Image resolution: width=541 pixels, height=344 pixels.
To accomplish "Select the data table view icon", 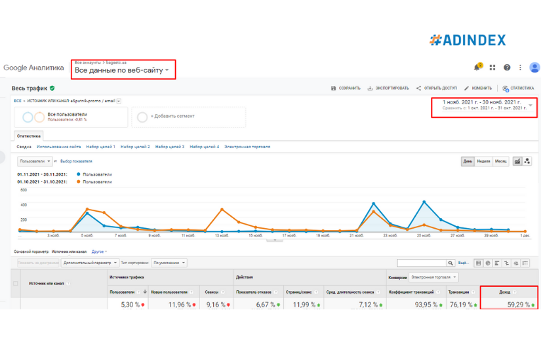I will tap(478, 263).
